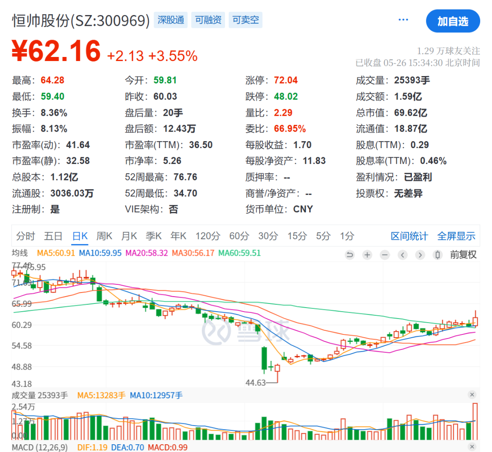Click the 今开 value 59.81
492x452 pixels.
(165, 80)
